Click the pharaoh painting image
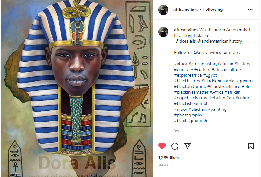The image size is (261, 177). click(x=77, y=89)
